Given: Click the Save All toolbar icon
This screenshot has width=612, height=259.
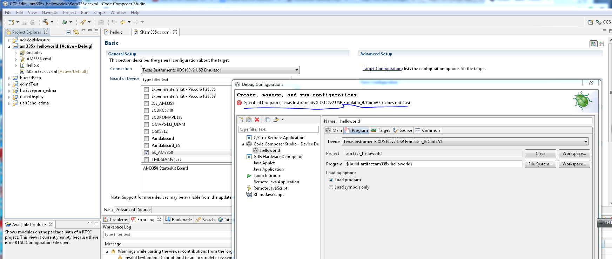Looking at the screenshot, I should point(32,22).
